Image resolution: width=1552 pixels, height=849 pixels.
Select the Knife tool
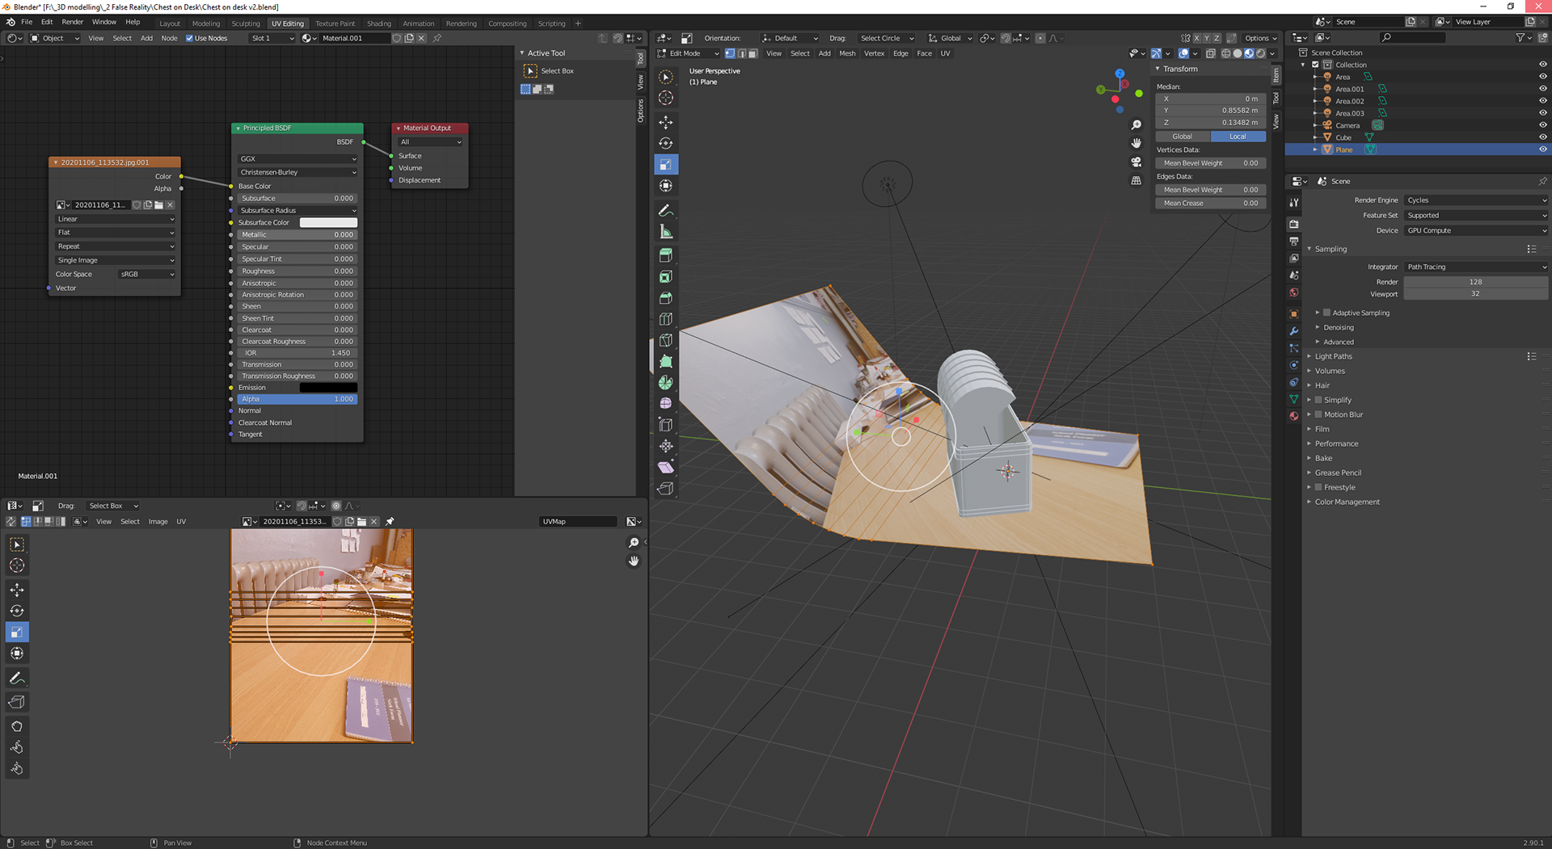(666, 340)
